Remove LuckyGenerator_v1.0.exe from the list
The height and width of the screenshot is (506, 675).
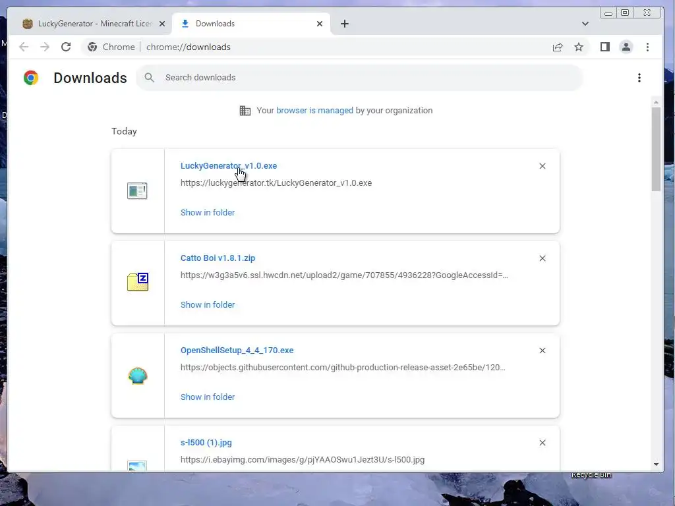[543, 166]
